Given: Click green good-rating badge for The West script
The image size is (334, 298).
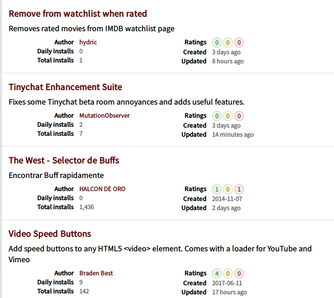Looking at the screenshot, I should coord(217,189).
